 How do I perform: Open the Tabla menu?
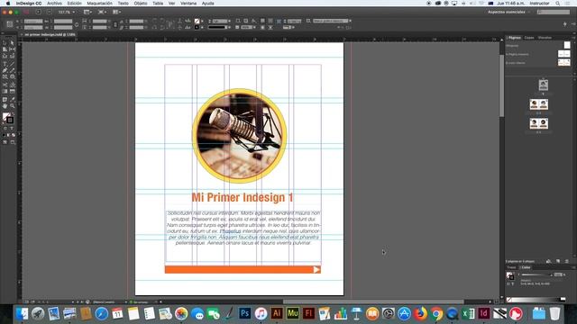[x=158, y=4]
